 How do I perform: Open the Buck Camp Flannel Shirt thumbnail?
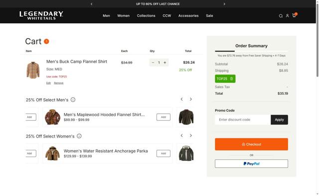[x=33, y=70]
